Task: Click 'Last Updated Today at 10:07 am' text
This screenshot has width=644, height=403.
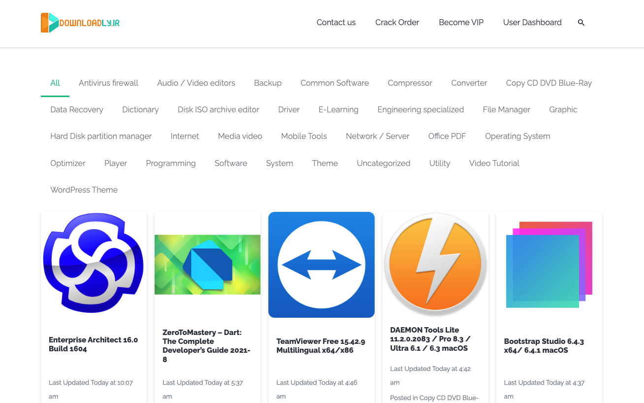Action: coord(91,389)
